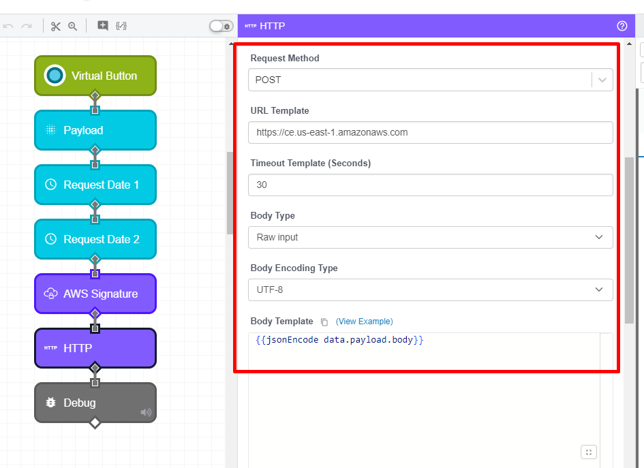
Task: Click the dotted grid icon on Payload node
Action: 50,130
